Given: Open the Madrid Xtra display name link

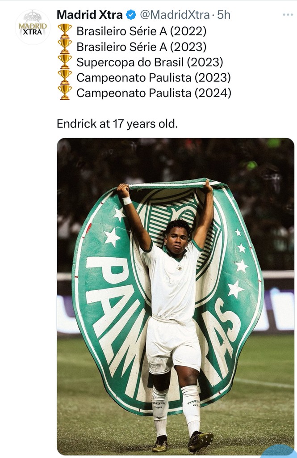Looking at the screenshot, I should (89, 15).
